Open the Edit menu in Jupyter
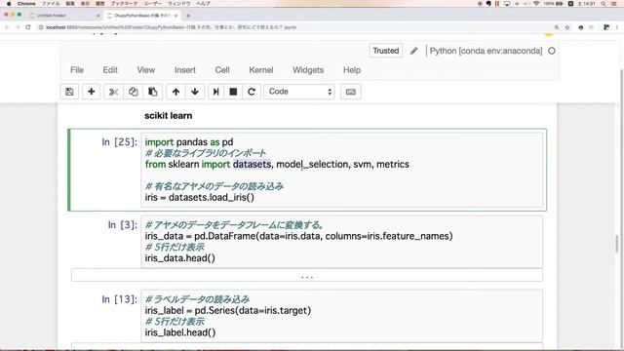This screenshot has width=624, height=351. pyautogui.click(x=110, y=70)
